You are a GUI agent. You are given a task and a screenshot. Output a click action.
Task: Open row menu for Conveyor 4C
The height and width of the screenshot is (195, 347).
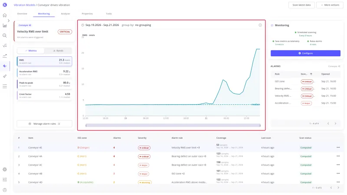click(x=338, y=165)
